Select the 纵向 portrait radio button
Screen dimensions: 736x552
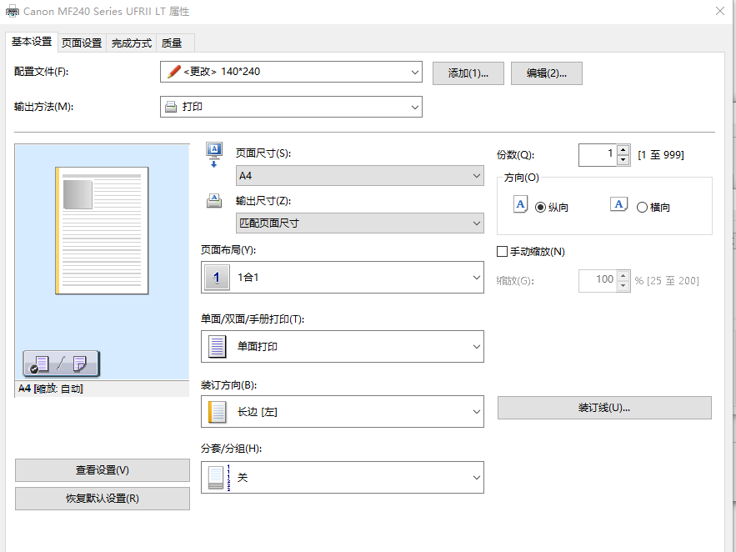point(540,207)
